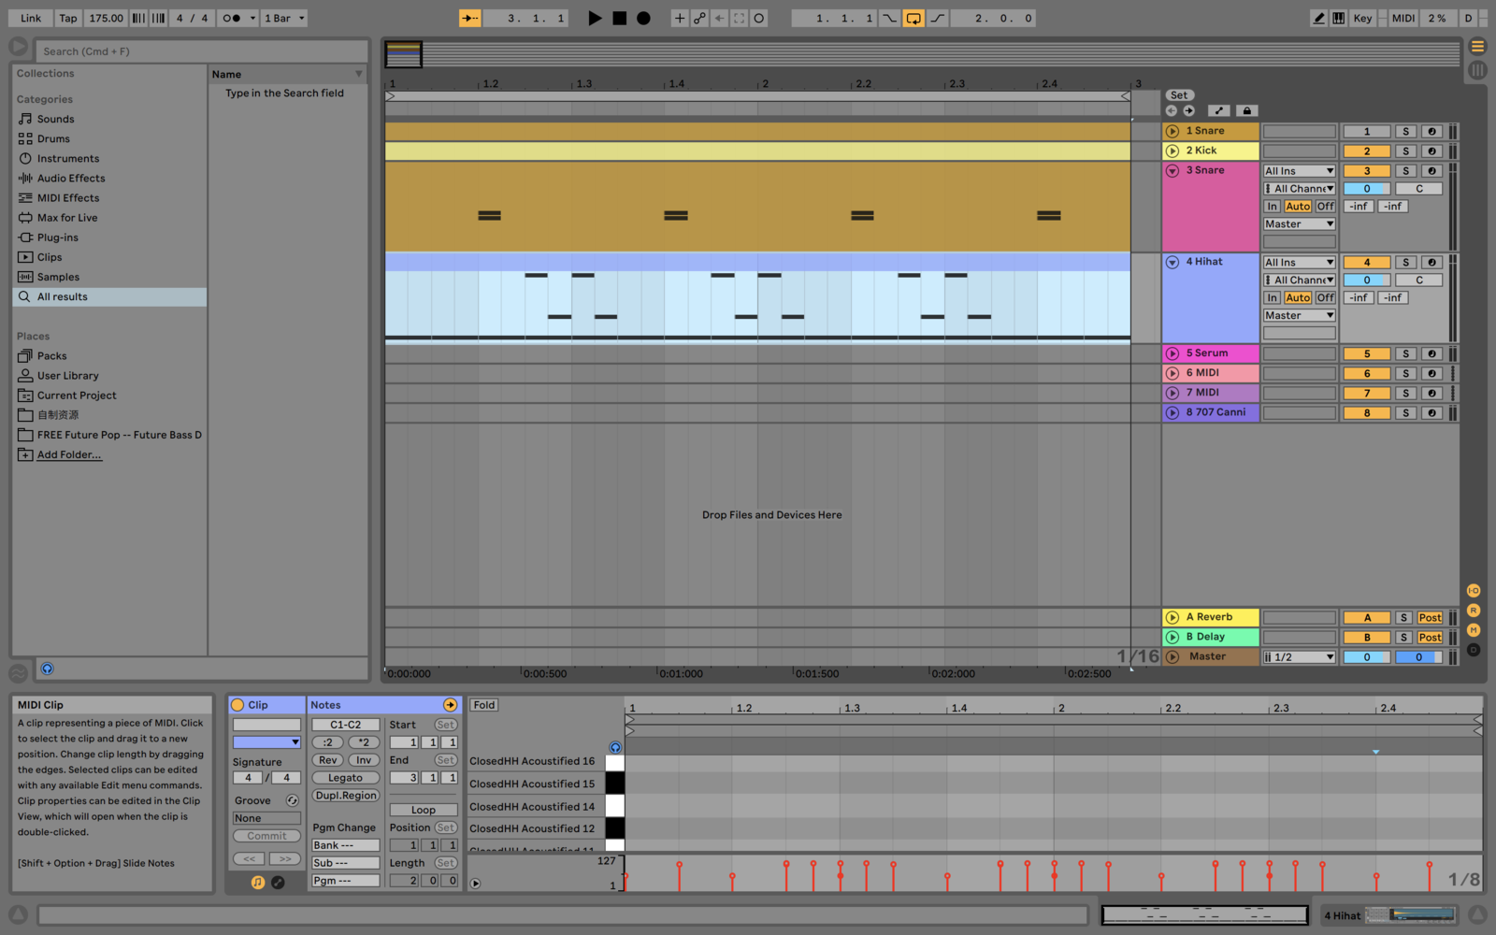
Task: Set 4 Hihat monitor to Auto
Action: point(1298,298)
